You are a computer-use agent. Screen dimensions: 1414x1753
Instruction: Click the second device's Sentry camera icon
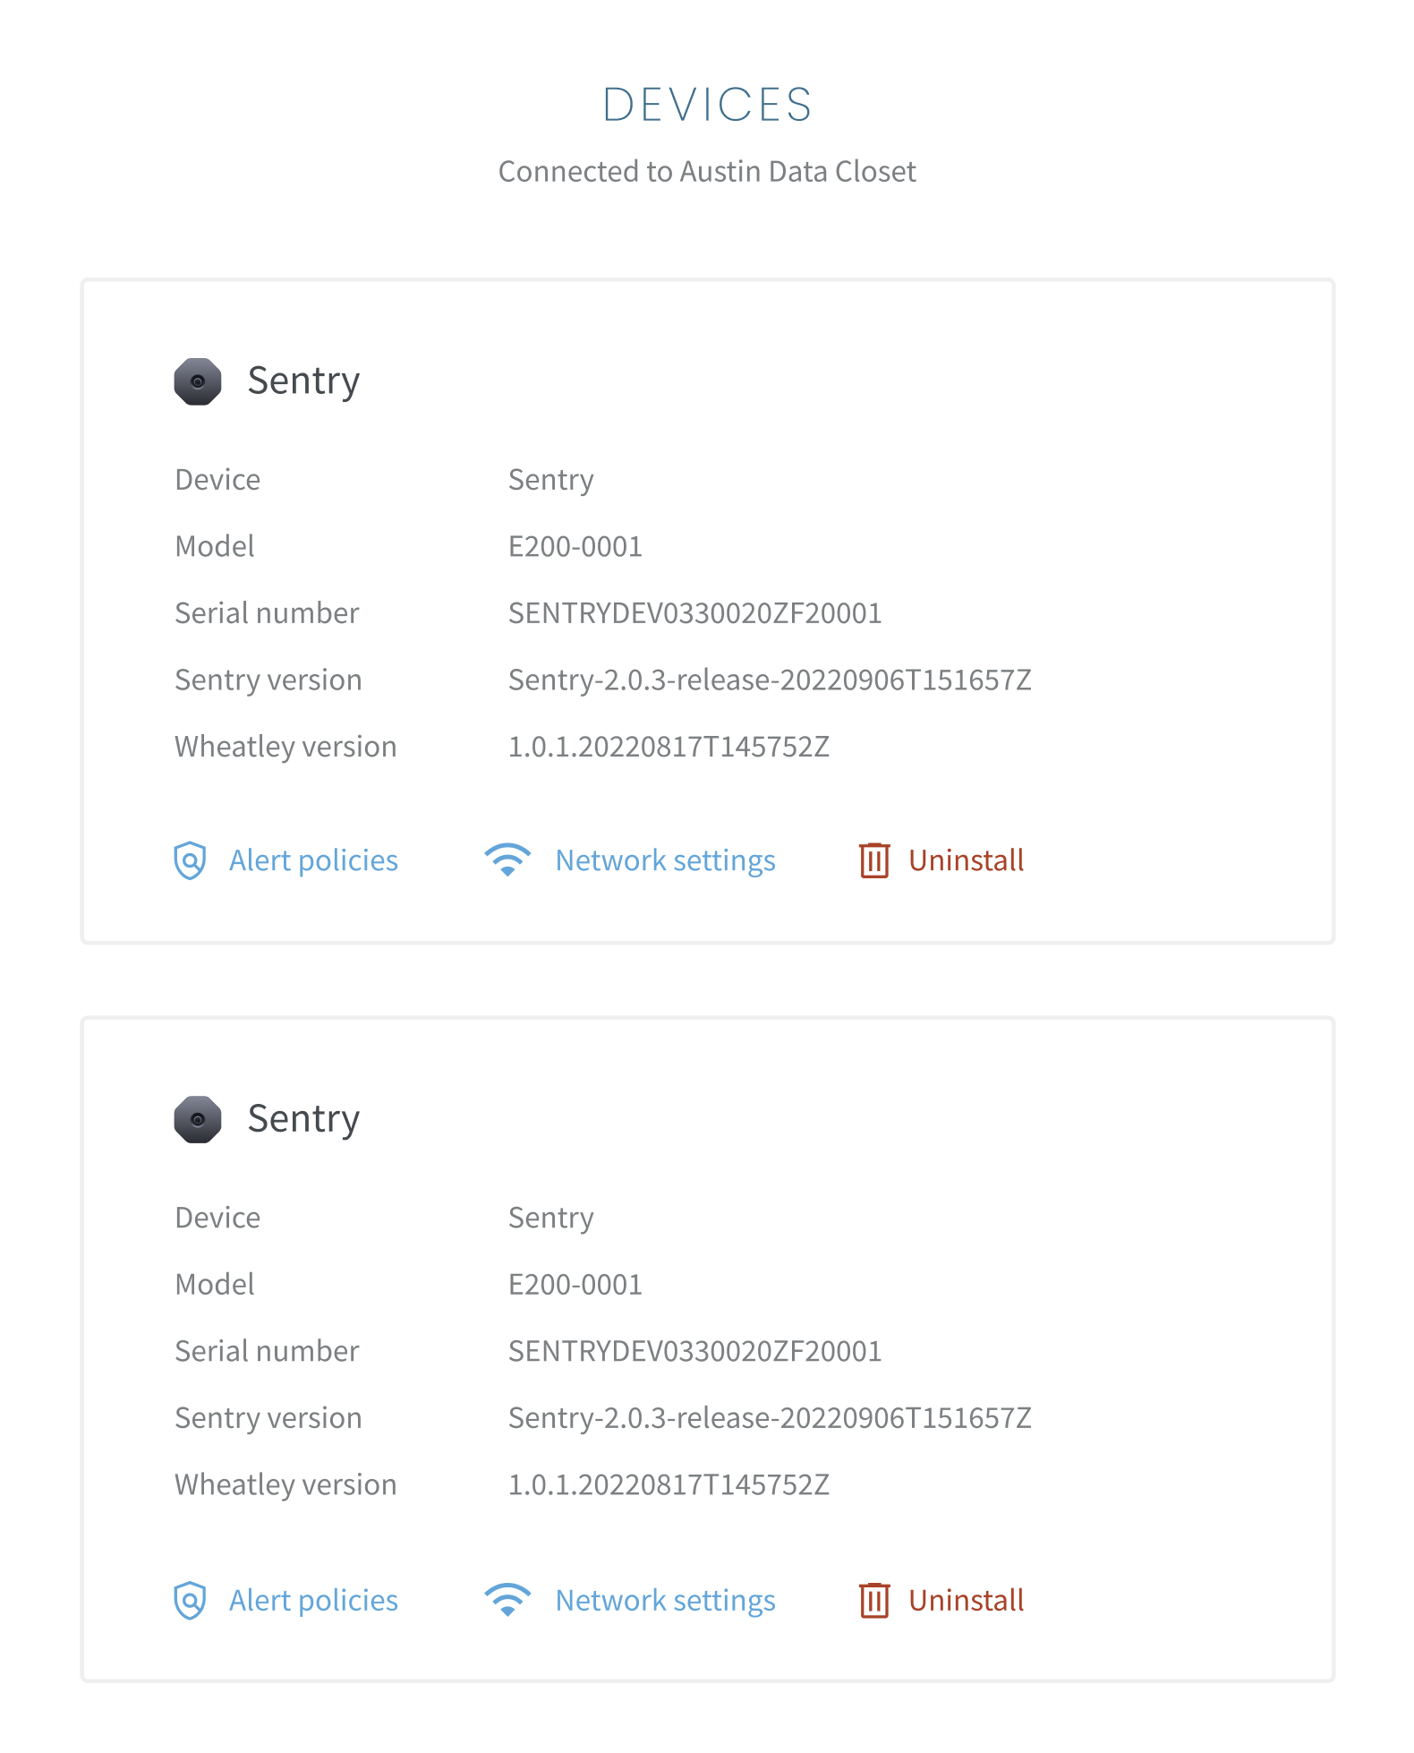198,1119
